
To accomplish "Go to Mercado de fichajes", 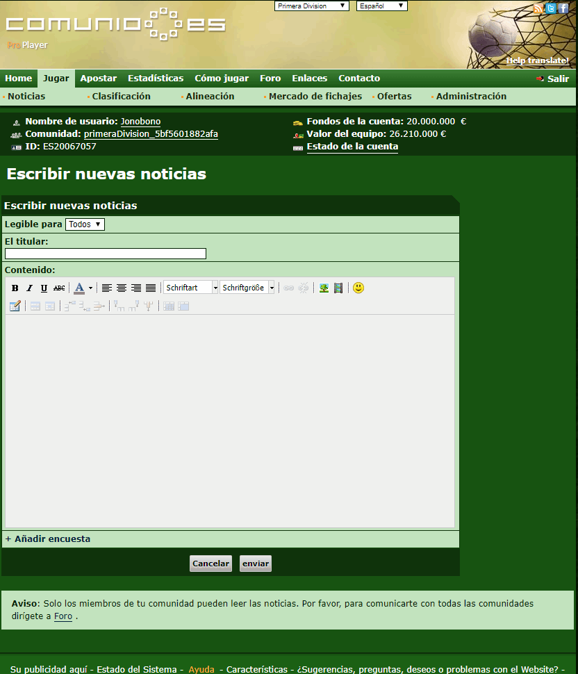I will [x=315, y=97].
